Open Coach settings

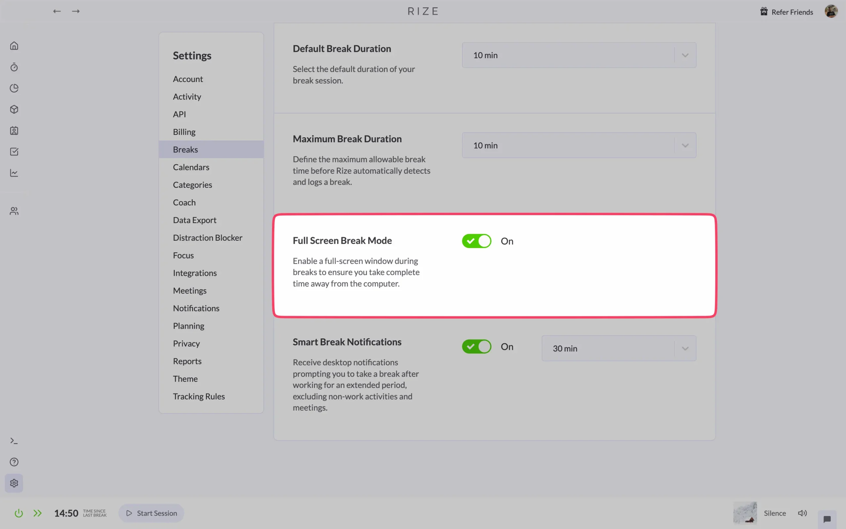[x=211, y=202]
